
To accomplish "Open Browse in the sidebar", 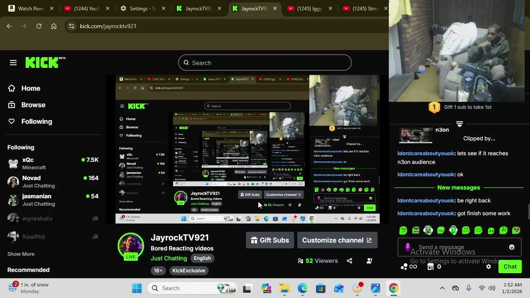I will [33, 105].
